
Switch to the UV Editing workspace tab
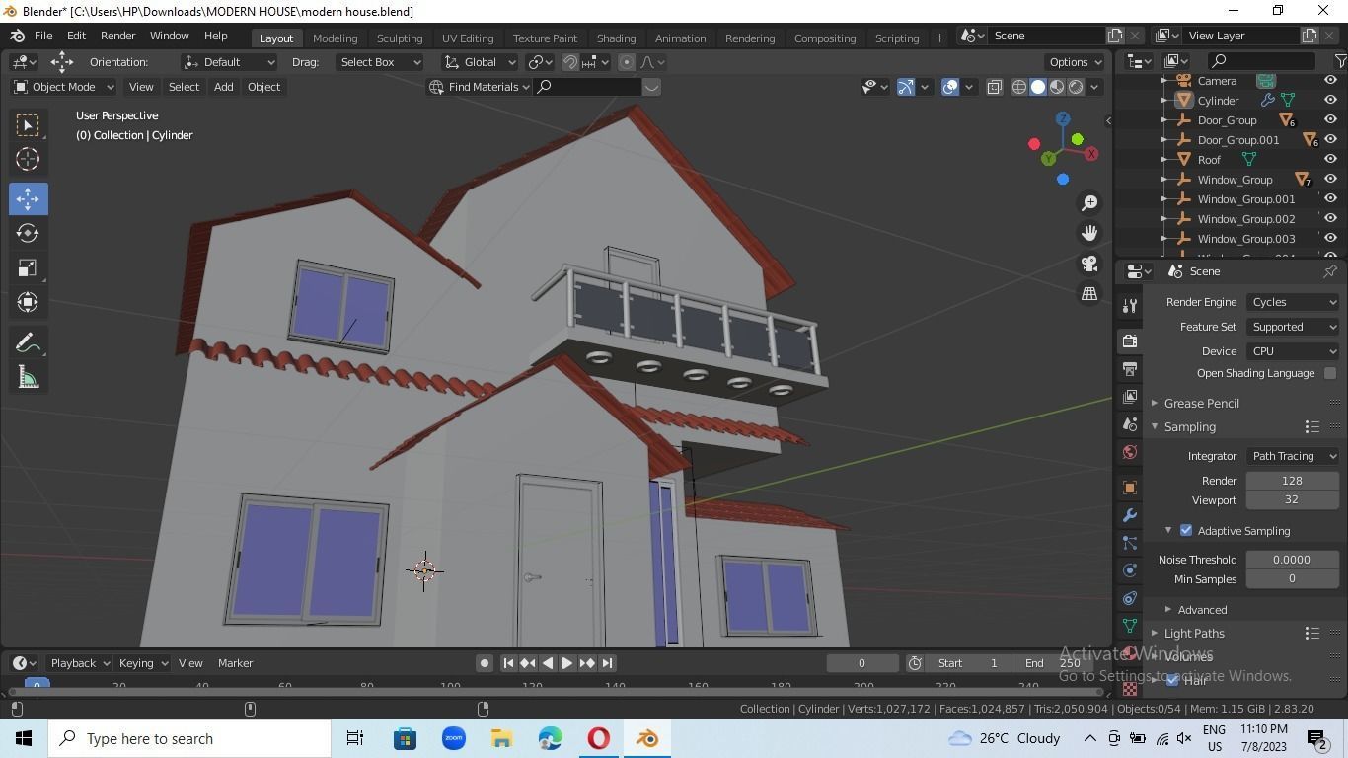coord(468,38)
